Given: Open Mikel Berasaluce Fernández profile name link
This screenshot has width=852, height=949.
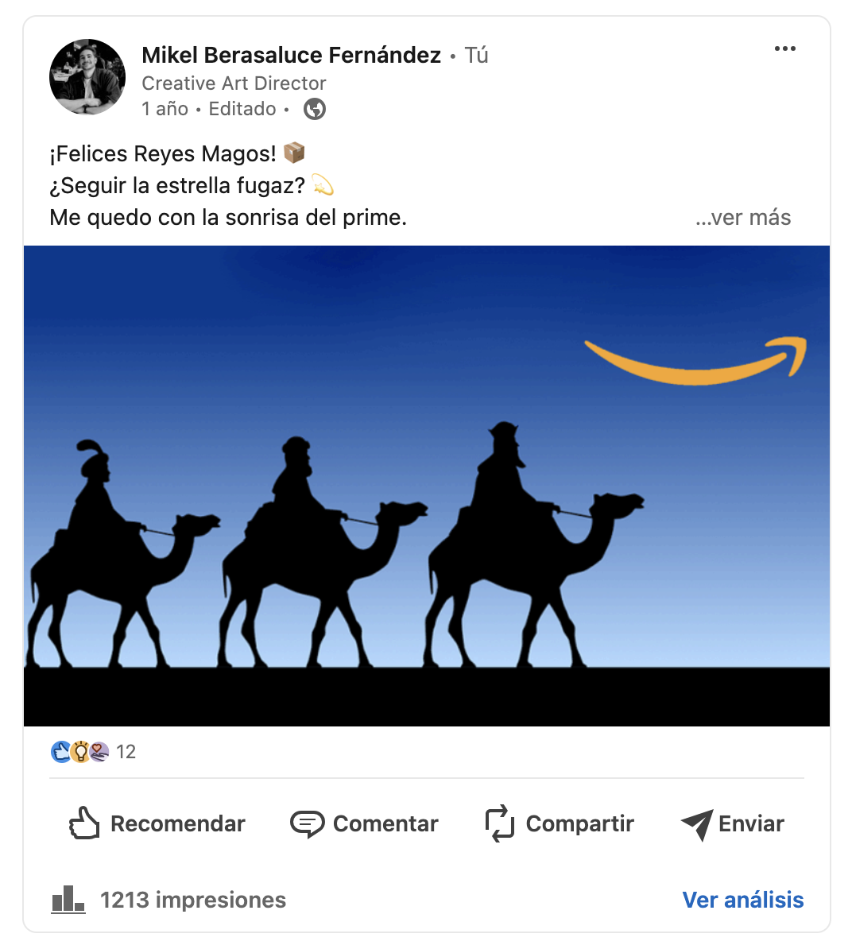Looking at the screenshot, I should click(291, 55).
